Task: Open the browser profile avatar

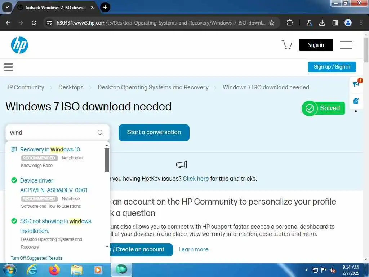Action: point(348,23)
